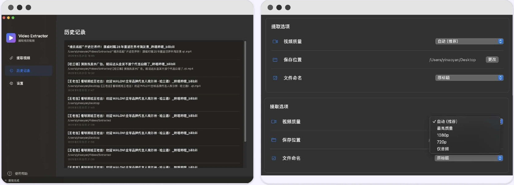Click the checkmark icon in upper 文件命名 row

coord(275,78)
